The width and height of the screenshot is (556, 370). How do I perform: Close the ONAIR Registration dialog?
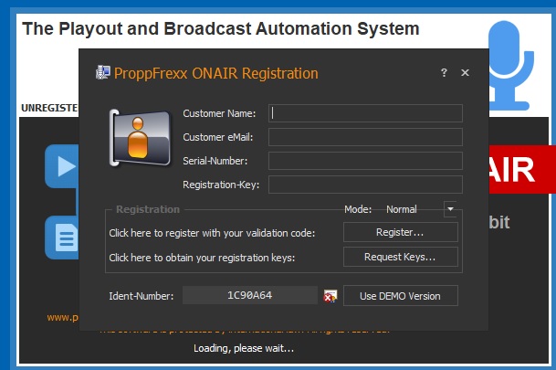pos(466,73)
